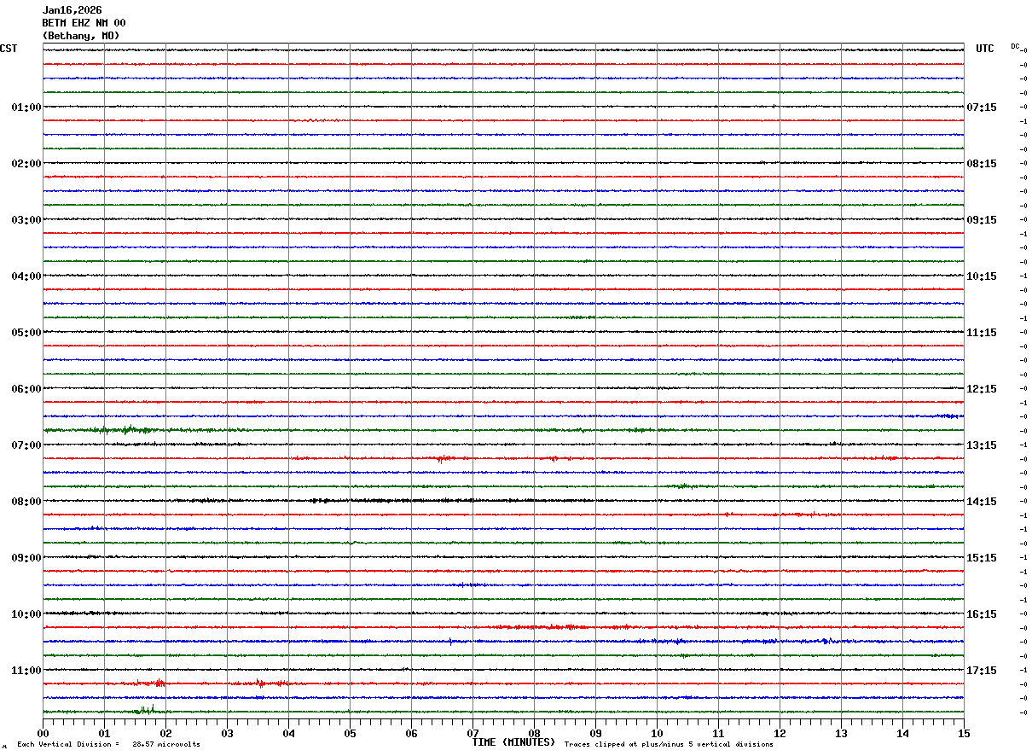Click the '12' minute axis tick
This screenshot has width=1032, height=756.
coord(780,733)
